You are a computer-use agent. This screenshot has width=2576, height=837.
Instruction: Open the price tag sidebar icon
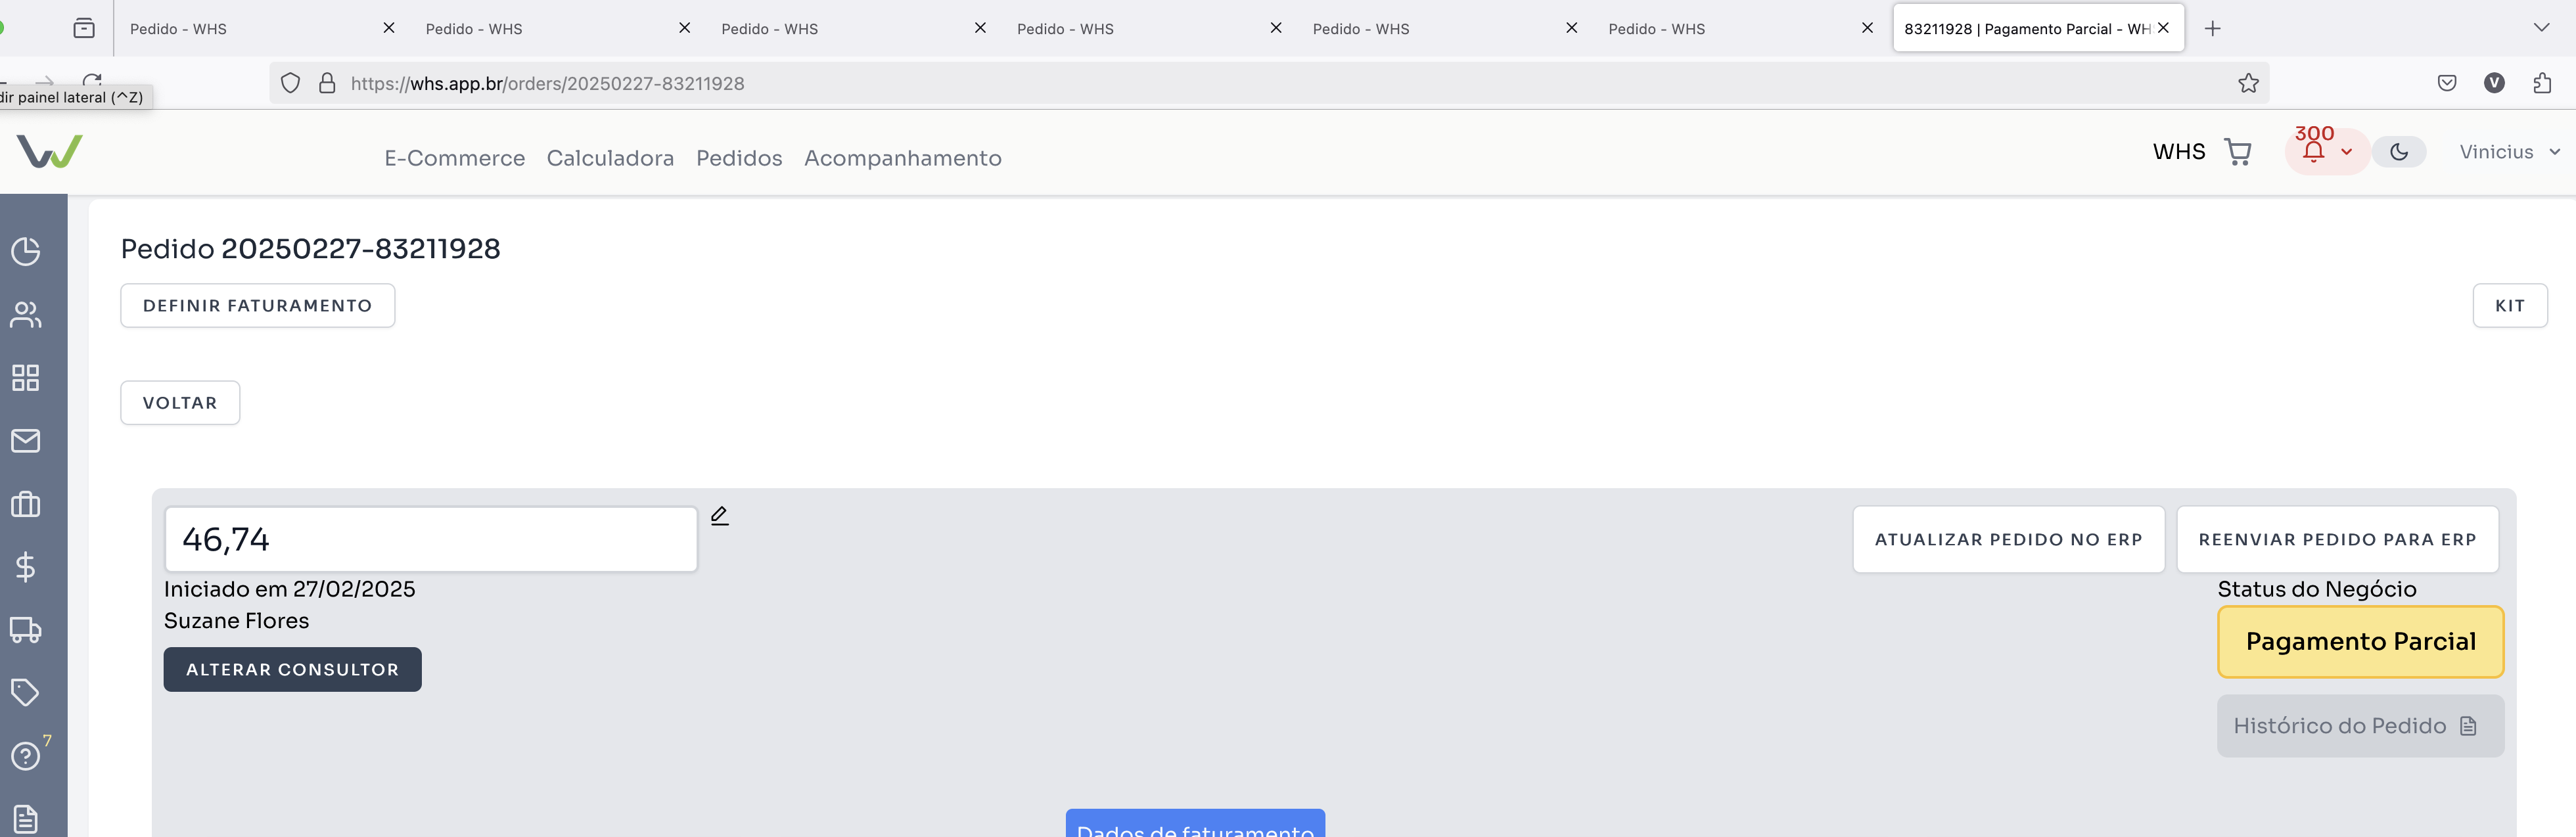point(26,692)
